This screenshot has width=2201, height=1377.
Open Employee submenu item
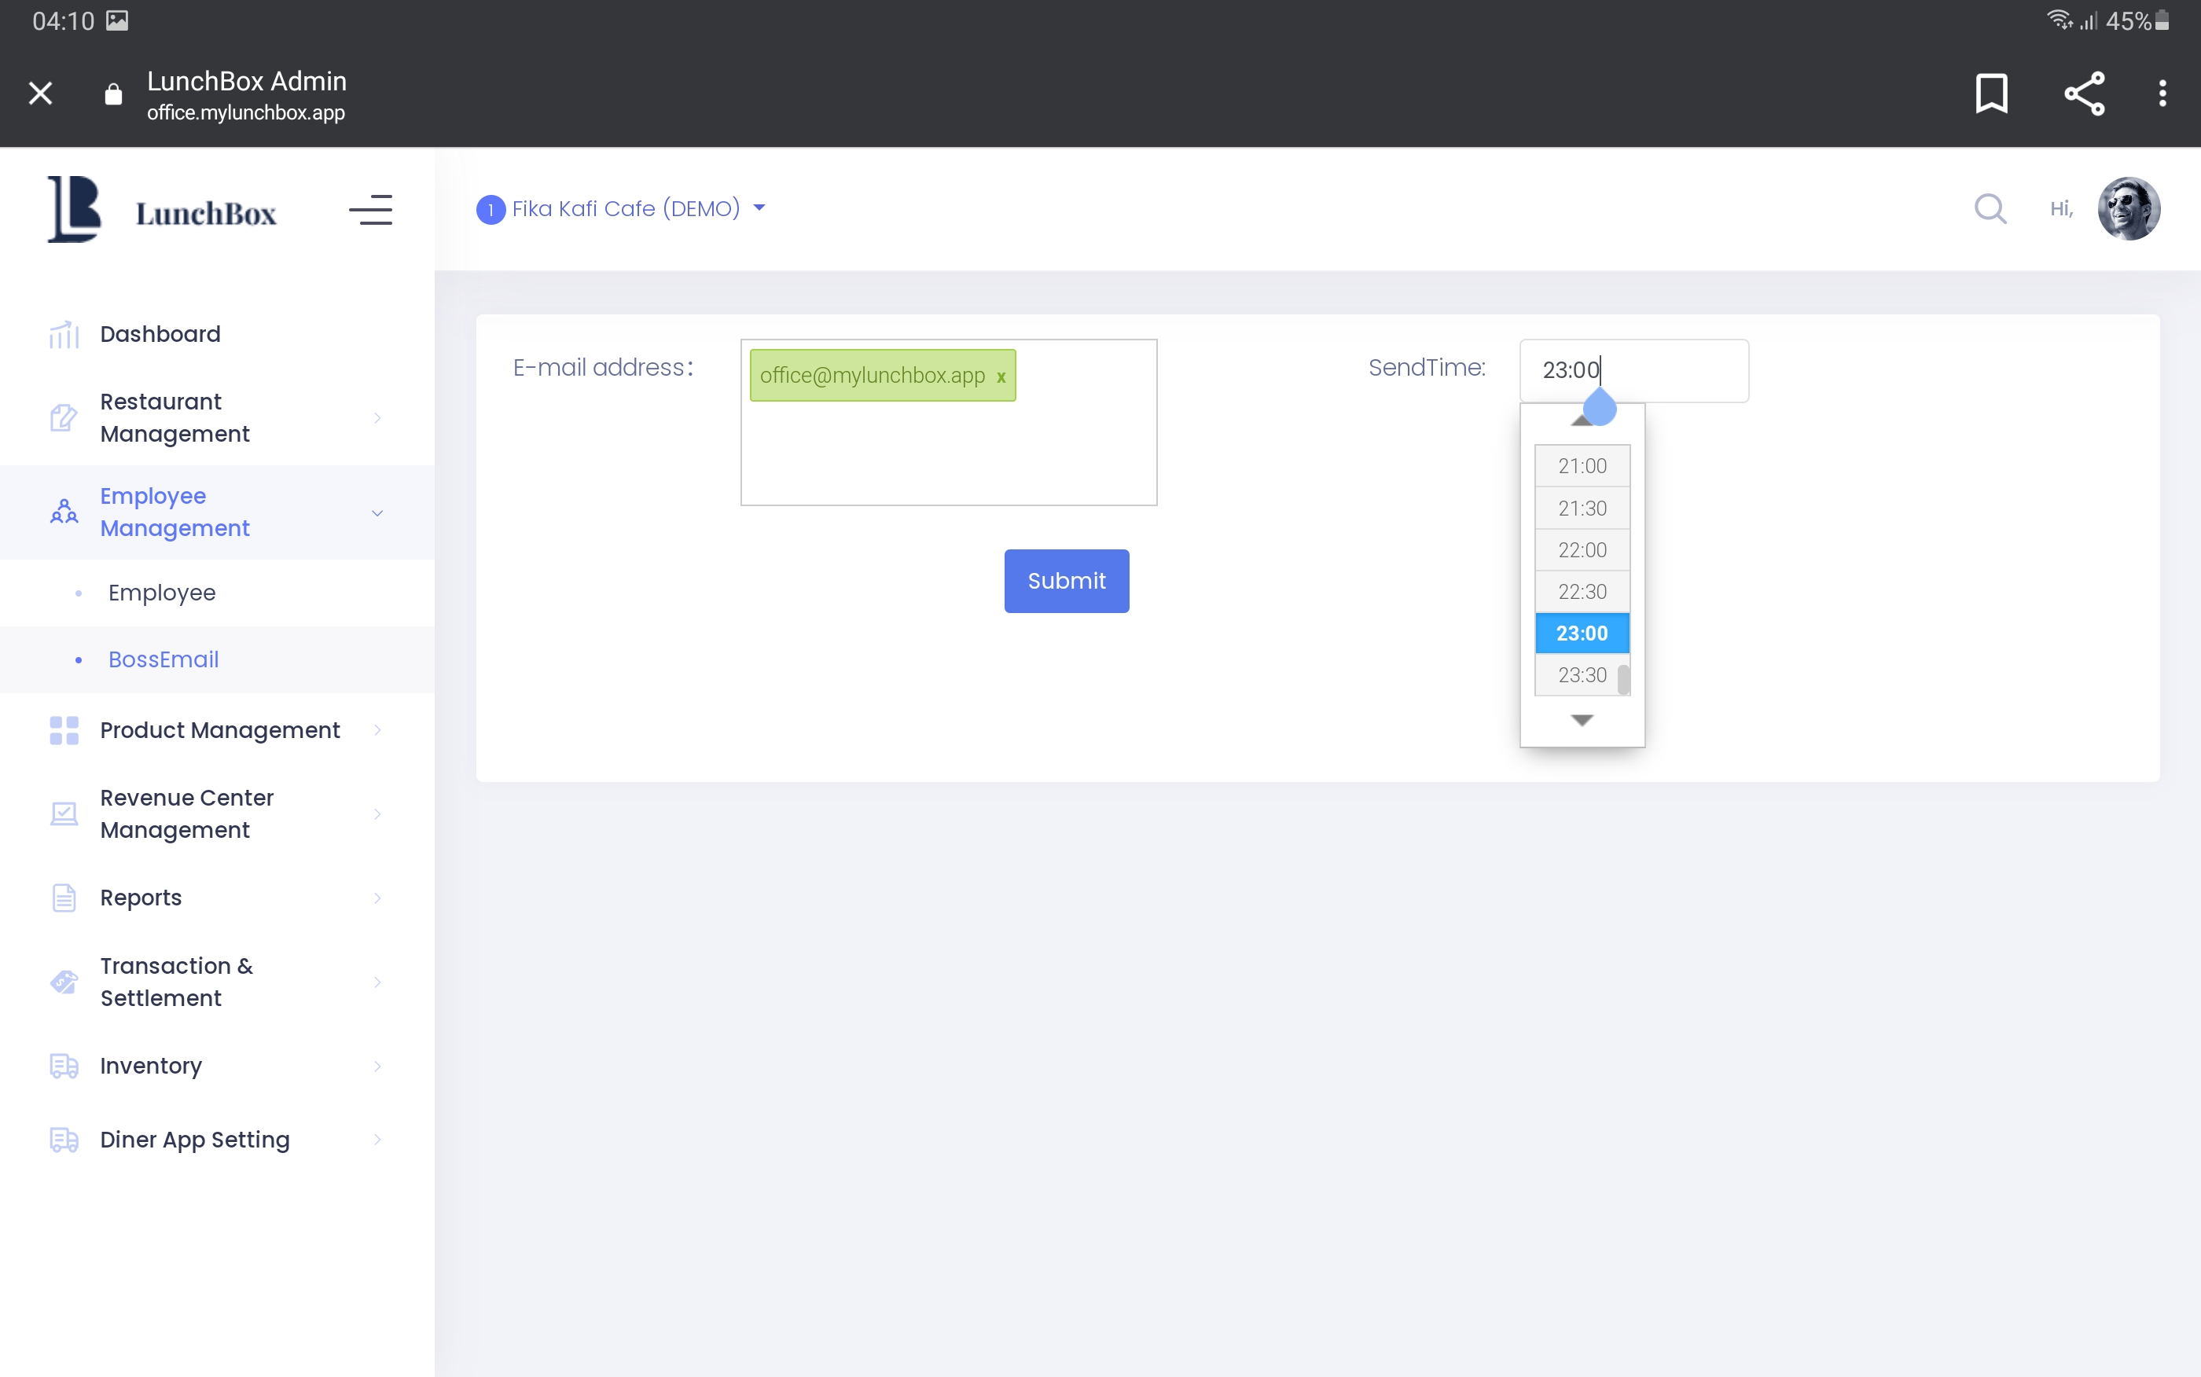162,593
